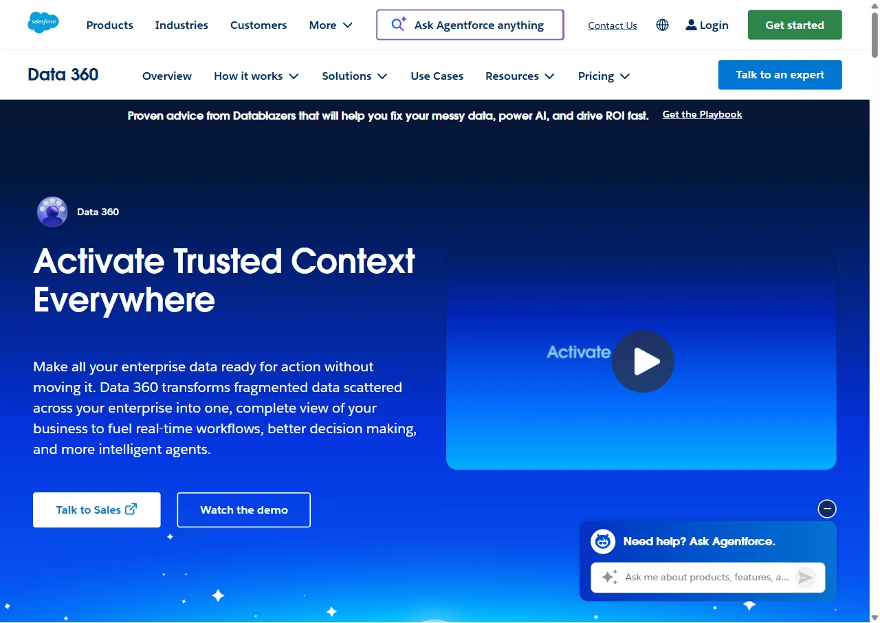The height and width of the screenshot is (623, 880).
Task: Click the Data 360 heading link
Action: click(x=63, y=74)
